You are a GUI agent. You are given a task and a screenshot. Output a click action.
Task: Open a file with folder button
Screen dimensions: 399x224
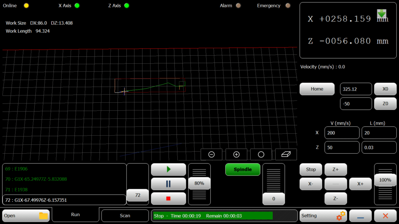26,215
